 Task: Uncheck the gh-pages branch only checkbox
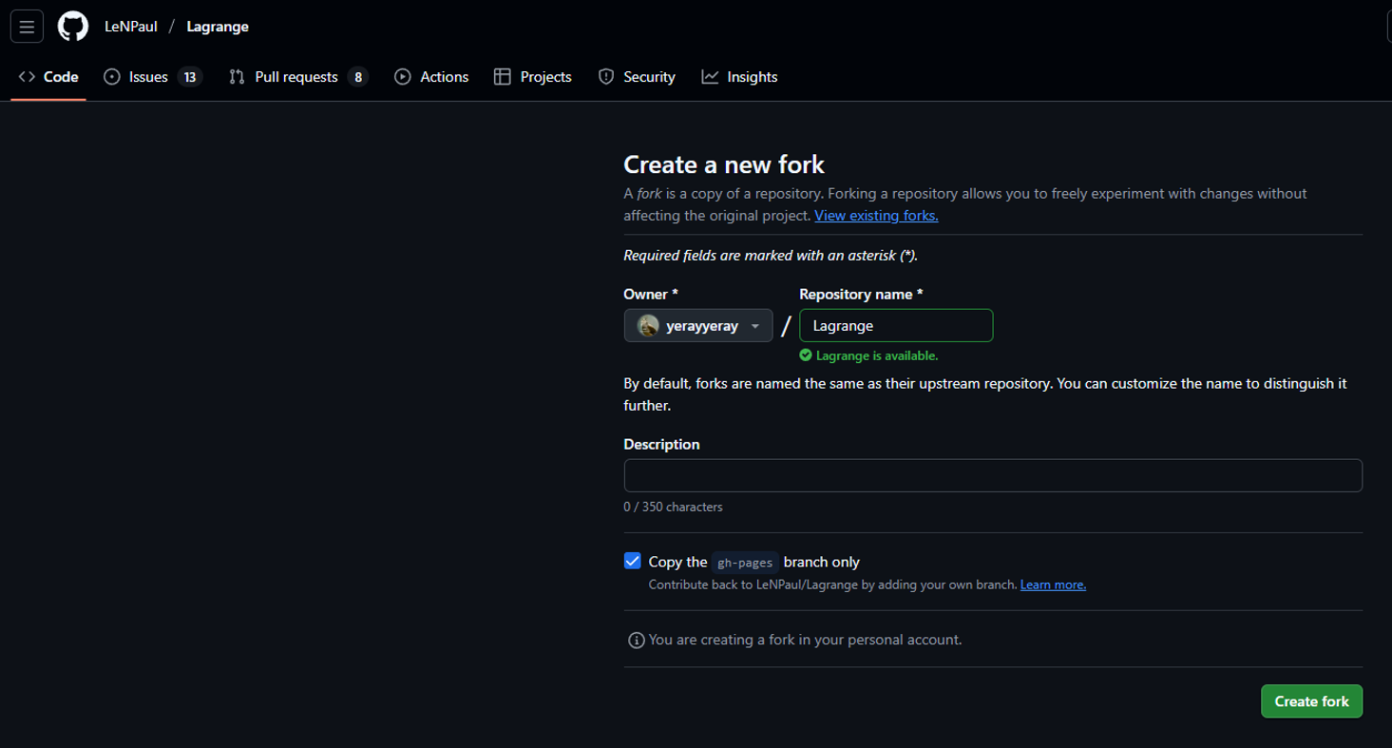632,561
